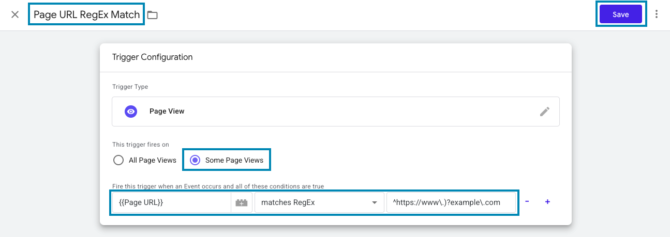Click the pencil icon to edit trigger type

pos(544,111)
